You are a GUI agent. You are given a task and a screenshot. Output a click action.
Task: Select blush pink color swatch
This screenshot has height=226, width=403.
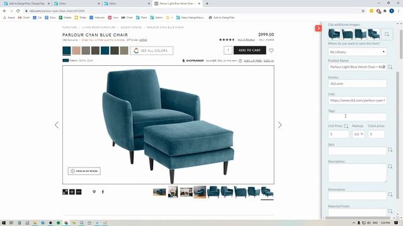[76, 50]
